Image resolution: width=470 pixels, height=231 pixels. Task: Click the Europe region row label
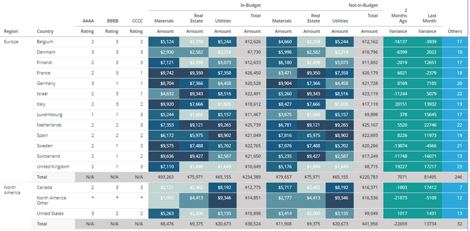point(11,42)
